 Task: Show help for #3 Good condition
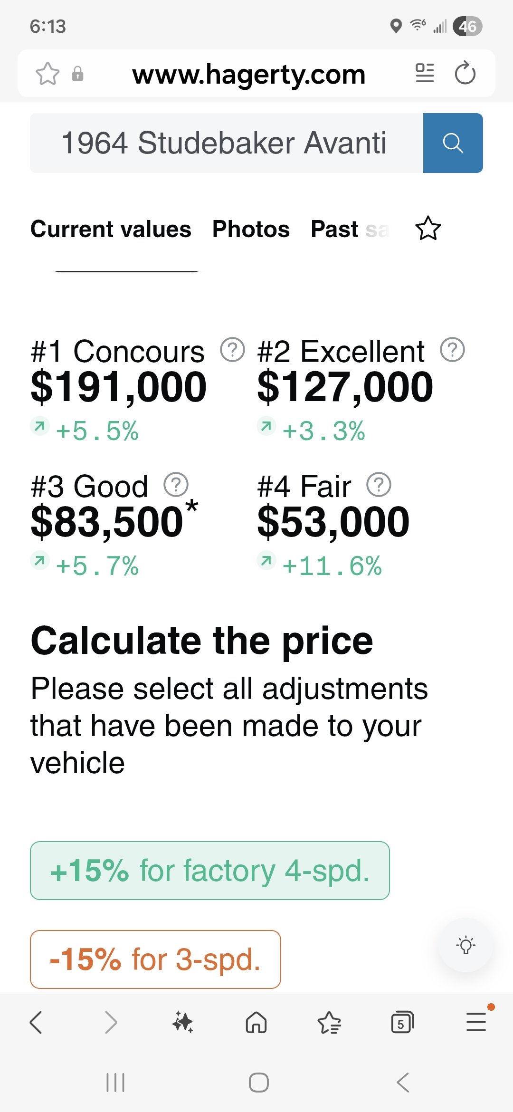176,485
